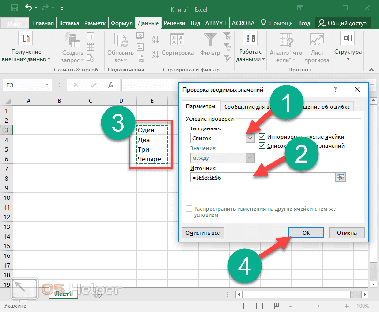Toggle the in-cell dropdown list checkbox
The width and height of the screenshot is (379, 312).
262,145
